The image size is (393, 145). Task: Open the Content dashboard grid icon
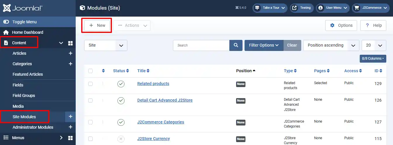click(70, 43)
